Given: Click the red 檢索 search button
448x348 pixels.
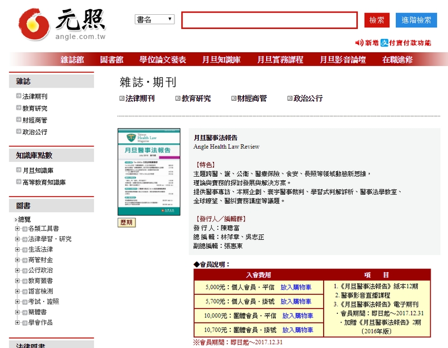Looking at the screenshot, I should pos(377,20).
